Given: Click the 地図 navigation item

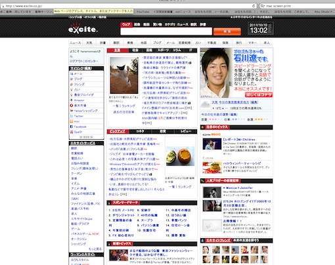Looking at the screenshot, I should [143, 43].
